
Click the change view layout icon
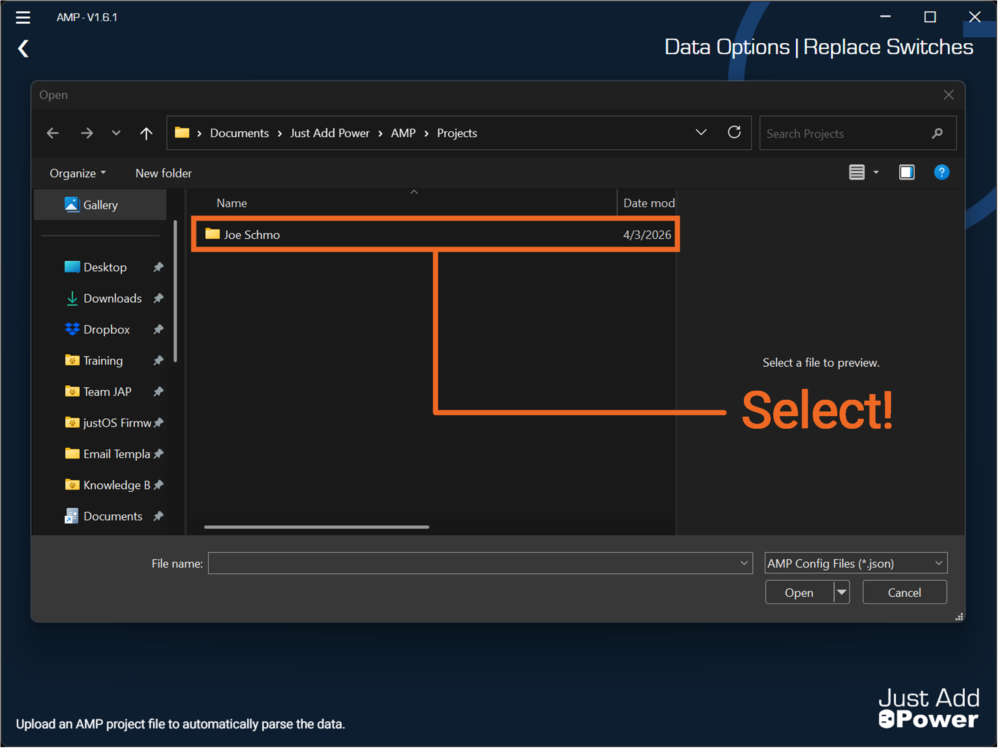tap(857, 172)
